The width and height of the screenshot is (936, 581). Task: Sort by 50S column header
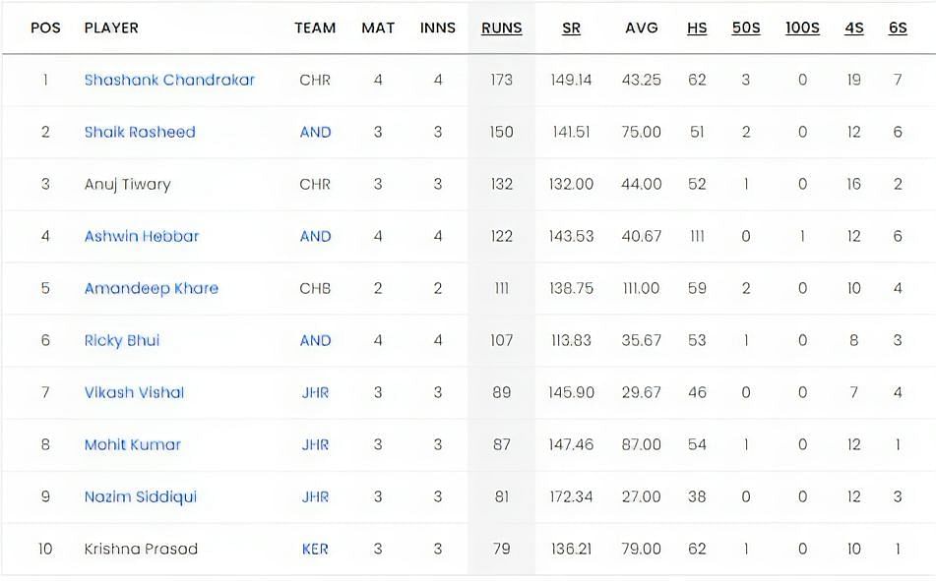(746, 29)
